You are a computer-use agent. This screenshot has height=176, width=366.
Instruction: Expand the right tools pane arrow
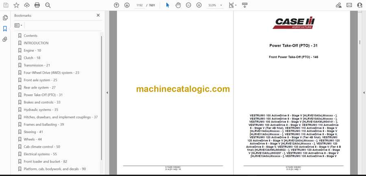pos(364,93)
